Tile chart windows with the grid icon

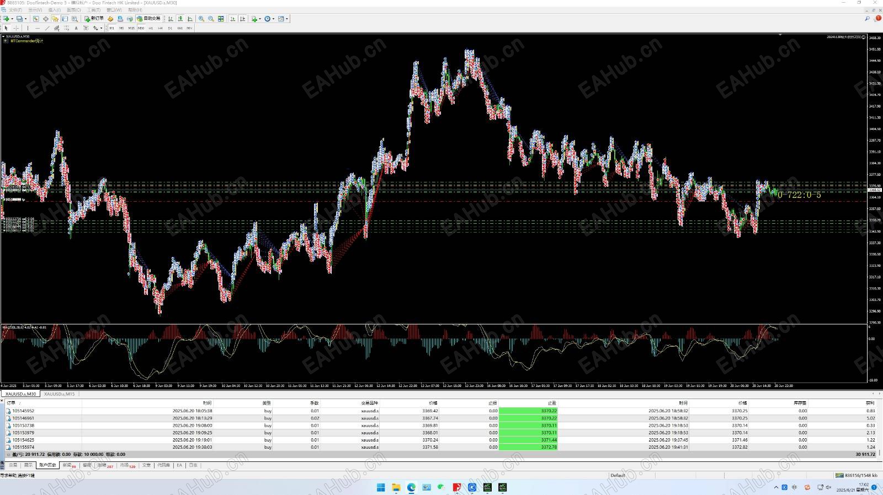click(x=221, y=19)
